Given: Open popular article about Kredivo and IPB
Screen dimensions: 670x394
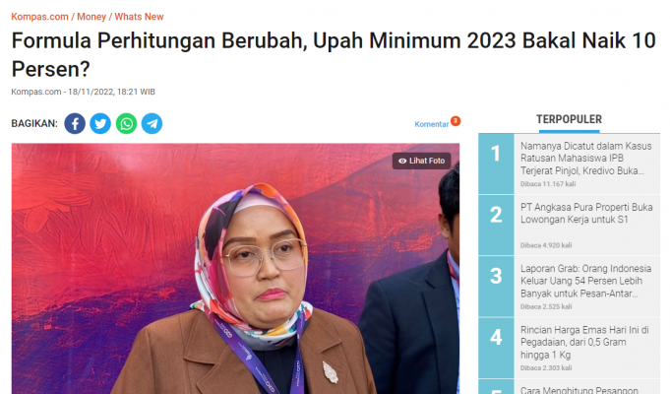Looking at the screenshot, I should [x=585, y=159].
